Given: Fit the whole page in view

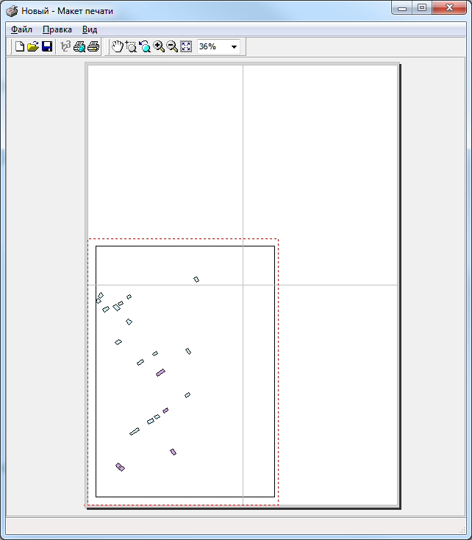Looking at the screenshot, I should (186, 46).
